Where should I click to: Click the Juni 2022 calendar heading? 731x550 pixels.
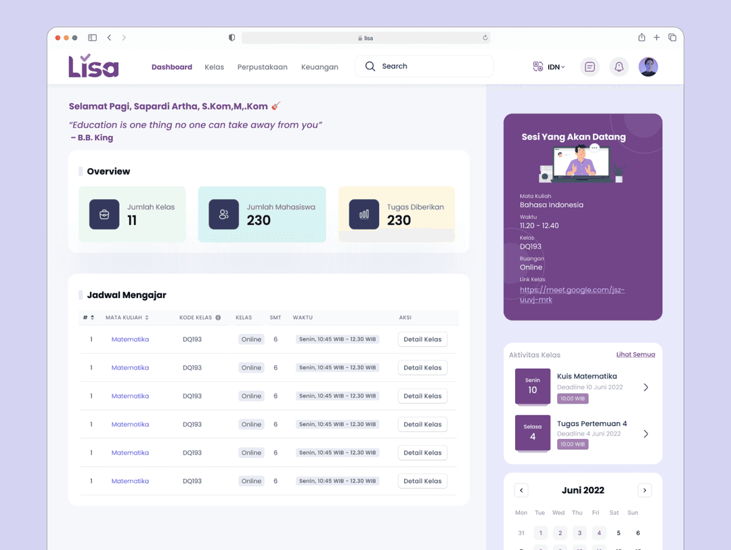(x=583, y=490)
